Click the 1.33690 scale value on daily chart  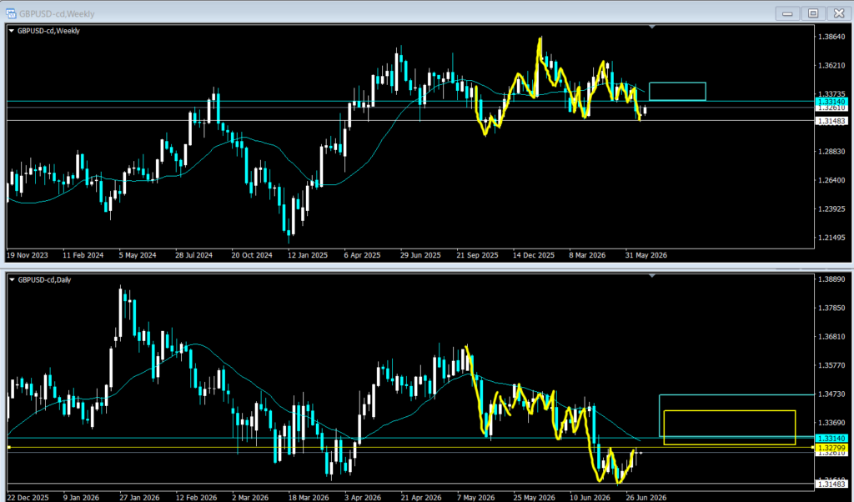click(831, 423)
